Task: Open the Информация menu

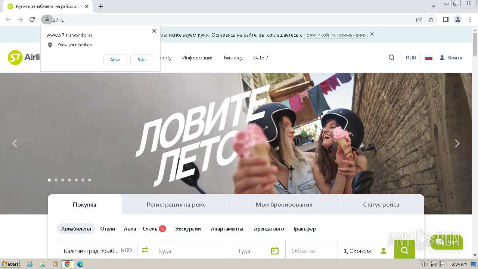Action: click(198, 58)
